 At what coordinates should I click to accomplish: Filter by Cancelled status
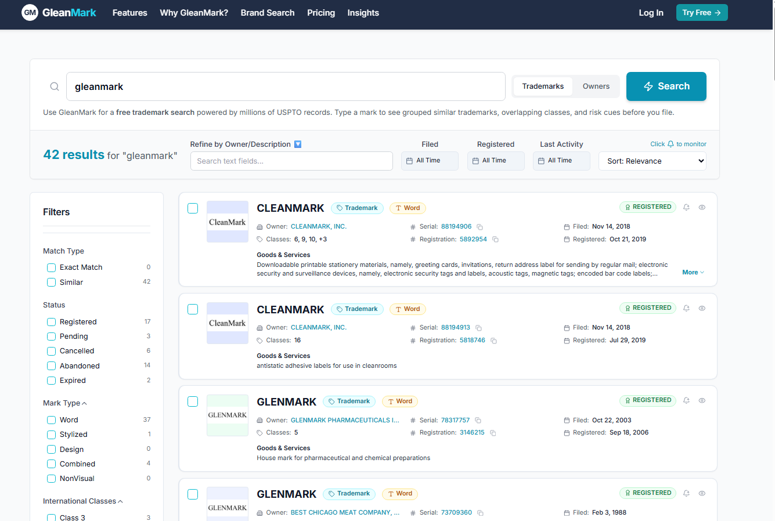pos(52,351)
